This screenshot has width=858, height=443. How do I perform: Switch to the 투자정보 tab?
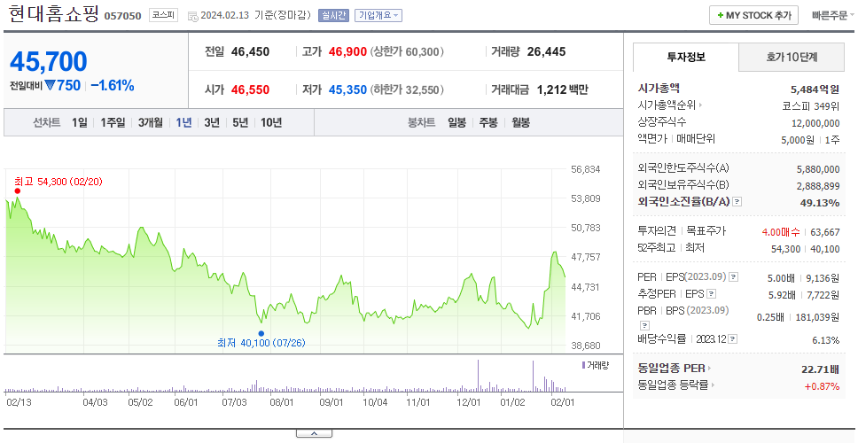686,57
